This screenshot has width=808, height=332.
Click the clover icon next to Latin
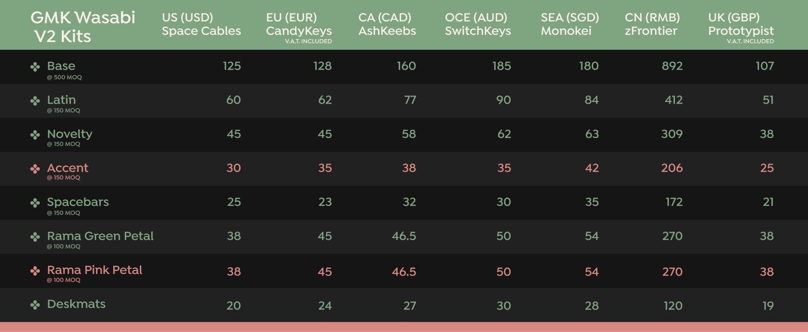[35, 101]
